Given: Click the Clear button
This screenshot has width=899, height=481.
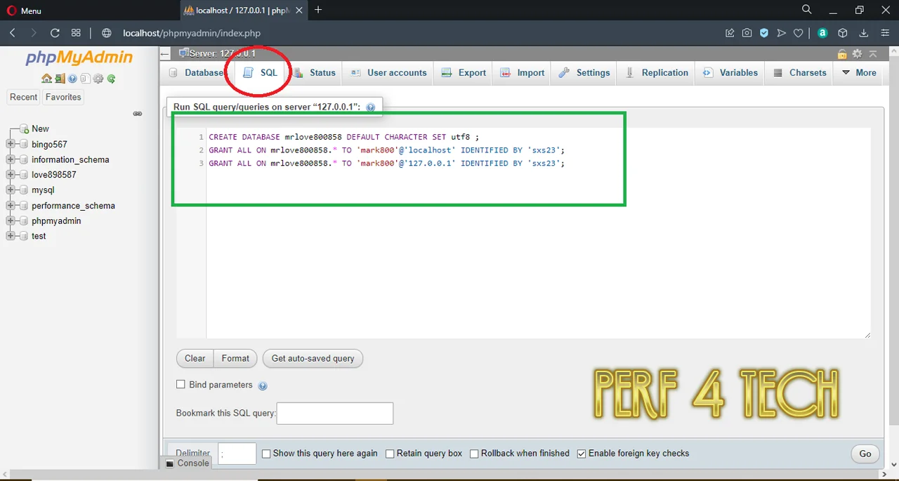Looking at the screenshot, I should tap(195, 358).
